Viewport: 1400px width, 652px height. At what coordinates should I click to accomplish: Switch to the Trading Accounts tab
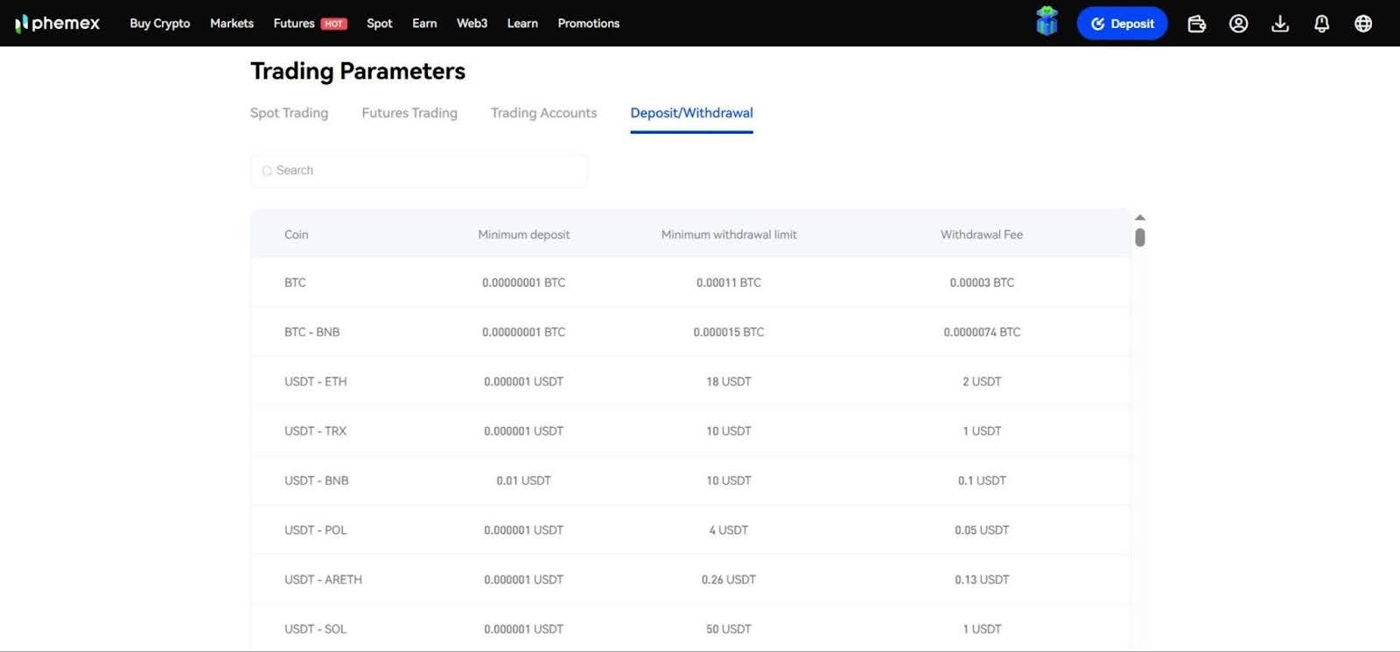[543, 113]
